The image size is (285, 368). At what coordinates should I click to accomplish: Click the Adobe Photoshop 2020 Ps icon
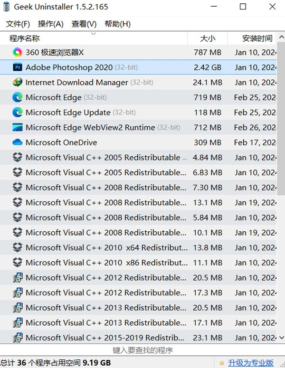(x=18, y=67)
